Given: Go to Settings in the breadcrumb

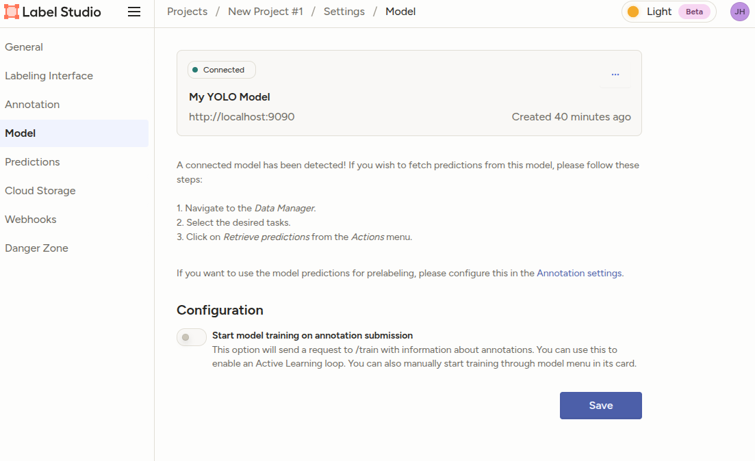Looking at the screenshot, I should (x=344, y=12).
